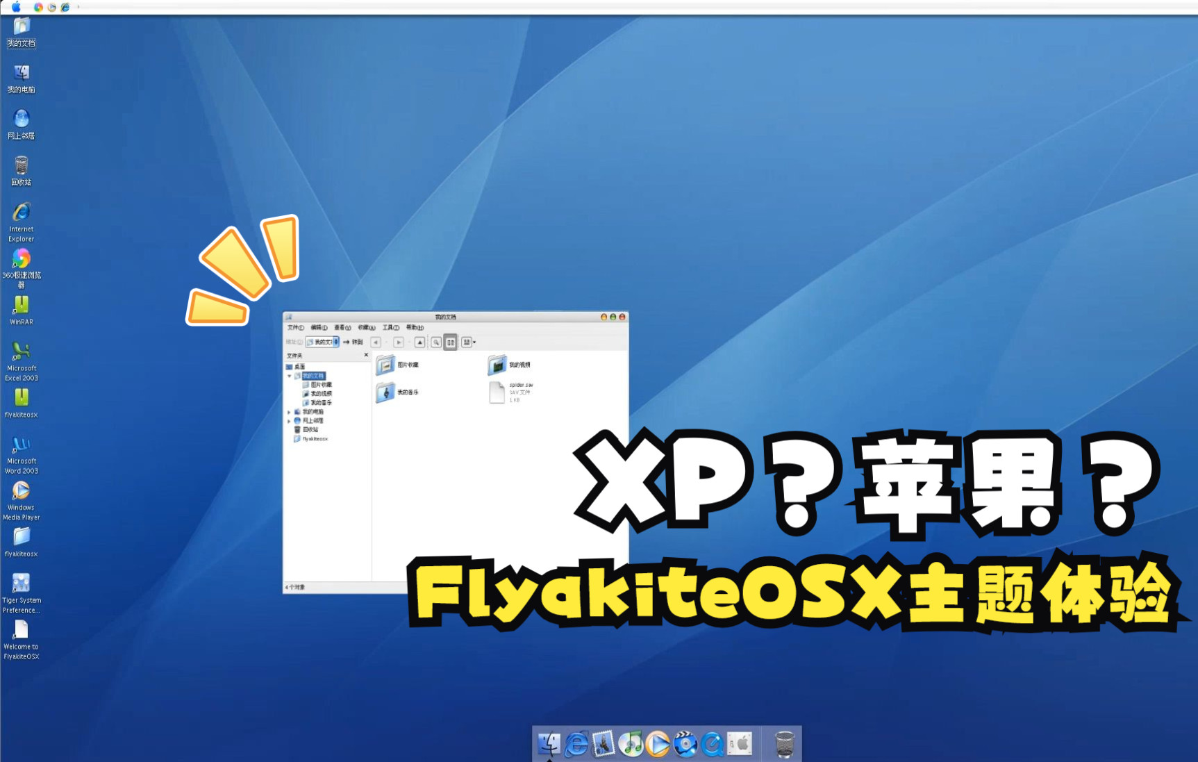Select flyakiteosx in the folder tree

click(x=310, y=439)
